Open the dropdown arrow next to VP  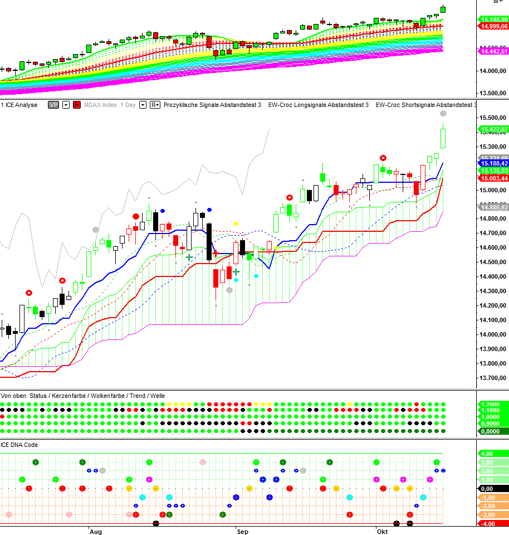point(66,105)
